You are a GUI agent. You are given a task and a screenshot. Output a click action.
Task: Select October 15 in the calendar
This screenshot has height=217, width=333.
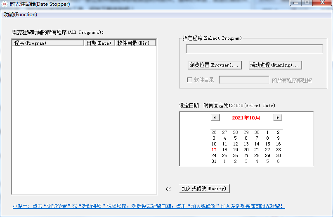point(267,144)
